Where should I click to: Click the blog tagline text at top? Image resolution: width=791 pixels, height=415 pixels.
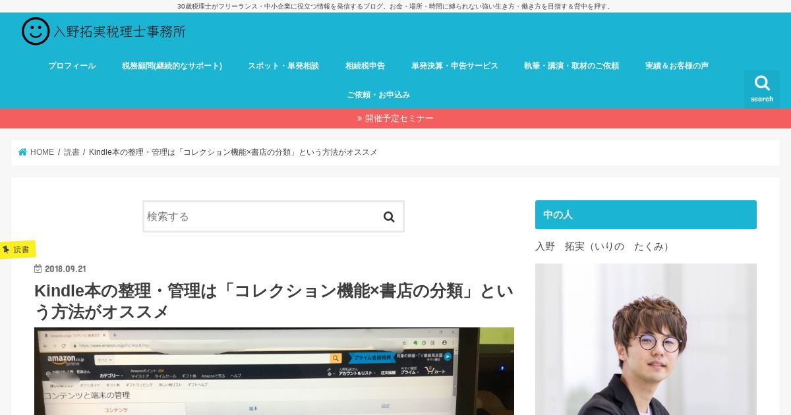tap(395, 6)
